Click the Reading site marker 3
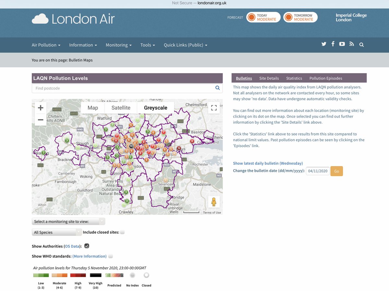 coord(43,152)
